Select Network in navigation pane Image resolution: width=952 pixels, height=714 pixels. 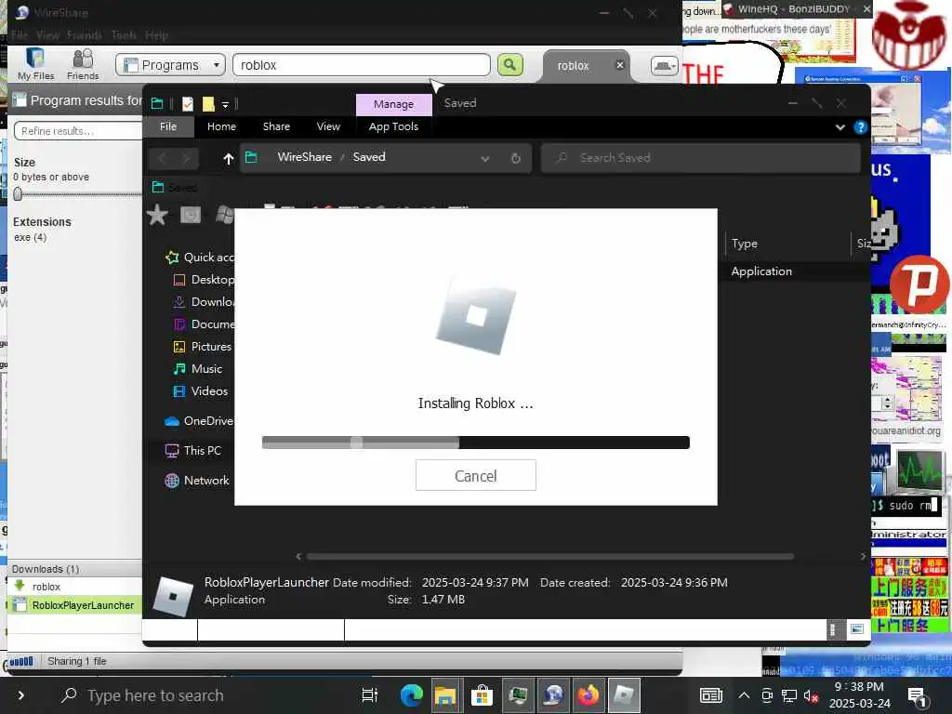[x=197, y=481]
